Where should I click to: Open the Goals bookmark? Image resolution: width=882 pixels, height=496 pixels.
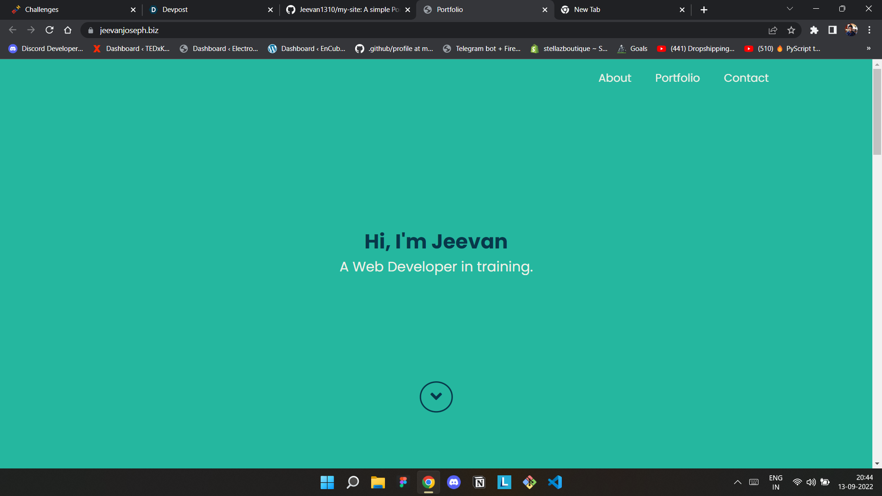pyautogui.click(x=633, y=49)
